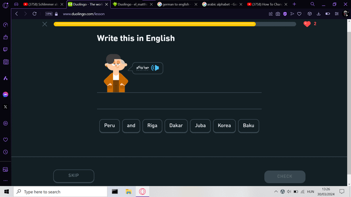Click the taskbar search box
The height and width of the screenshot is (197, 351).
(x=60, y=192)
